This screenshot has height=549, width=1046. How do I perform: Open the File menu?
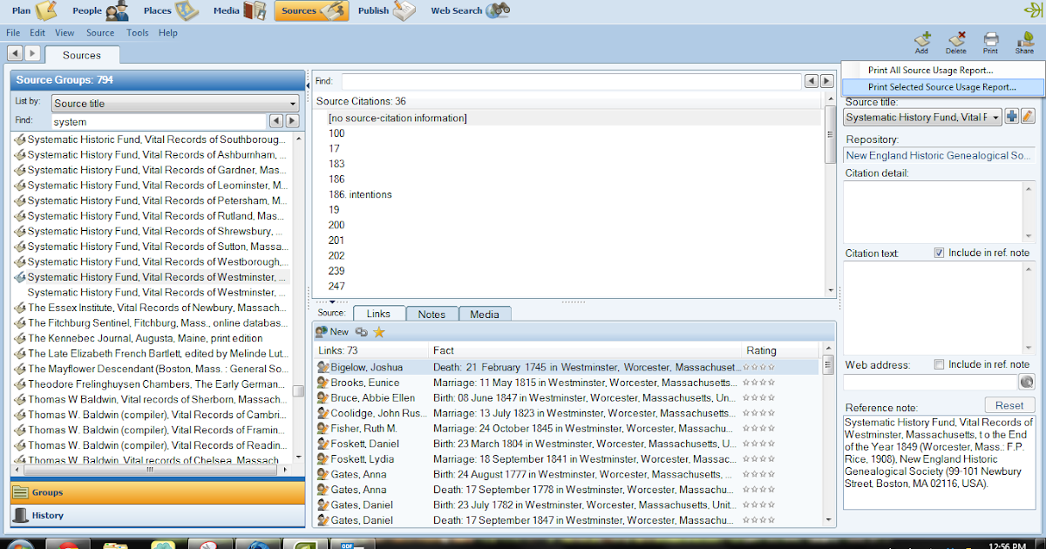point(13,33)
